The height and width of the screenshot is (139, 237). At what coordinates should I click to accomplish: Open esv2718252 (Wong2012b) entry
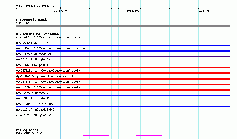(34, 115)
